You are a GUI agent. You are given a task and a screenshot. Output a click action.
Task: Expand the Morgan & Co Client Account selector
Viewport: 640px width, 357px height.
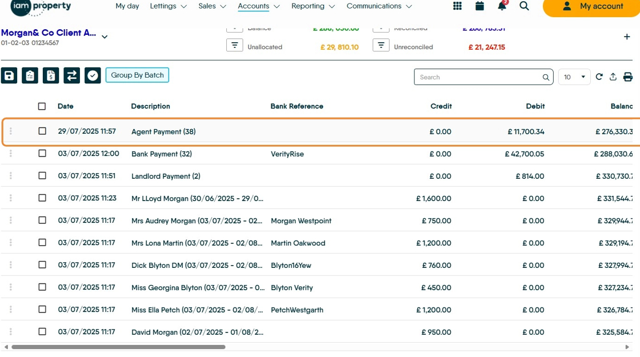coord(105,37)
